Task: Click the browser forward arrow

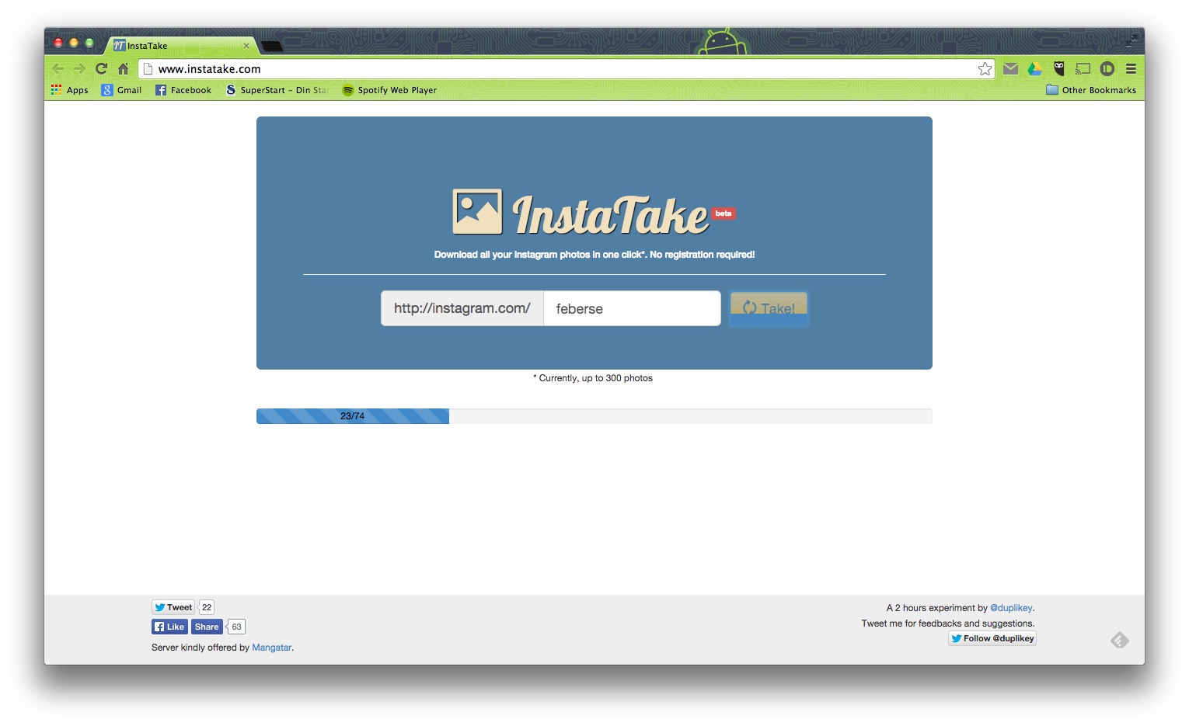Action: point(79,68)
